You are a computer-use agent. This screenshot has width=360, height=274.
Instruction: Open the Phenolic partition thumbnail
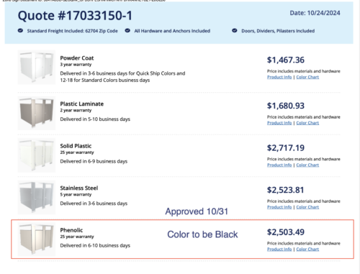pos(37,239)
